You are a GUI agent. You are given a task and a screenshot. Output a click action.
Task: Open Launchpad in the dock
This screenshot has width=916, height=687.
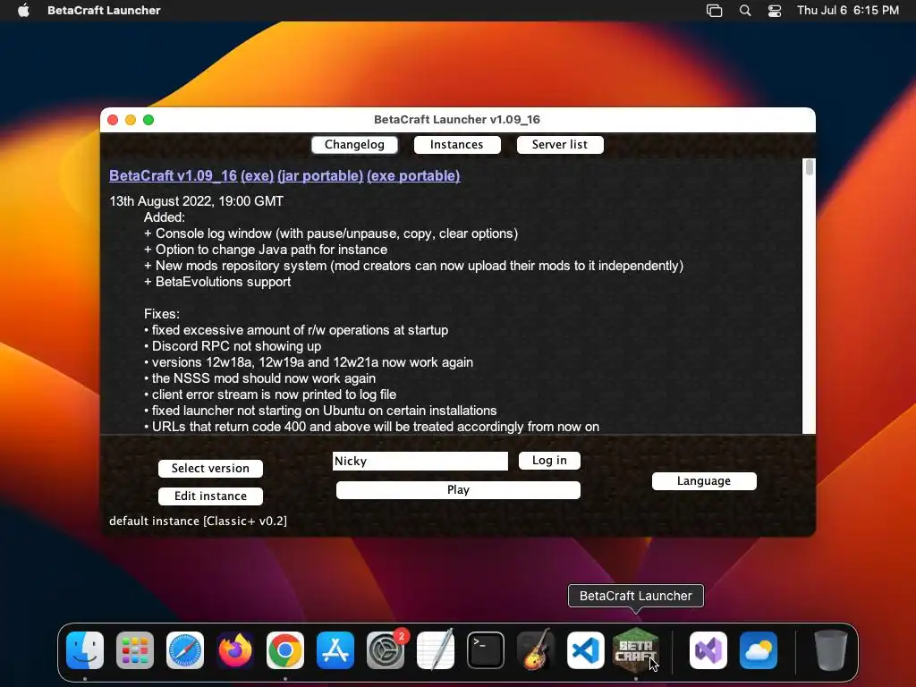point(135,650)
